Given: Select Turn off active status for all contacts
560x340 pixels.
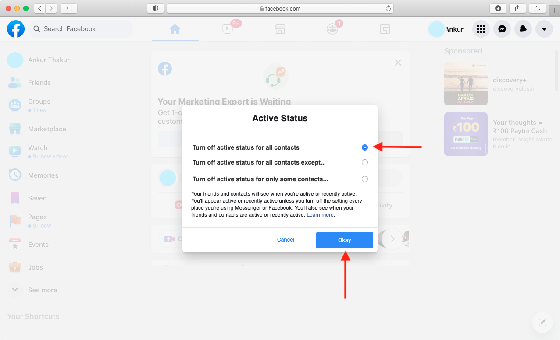Looking at the screenshot, I should click(365, 147).
